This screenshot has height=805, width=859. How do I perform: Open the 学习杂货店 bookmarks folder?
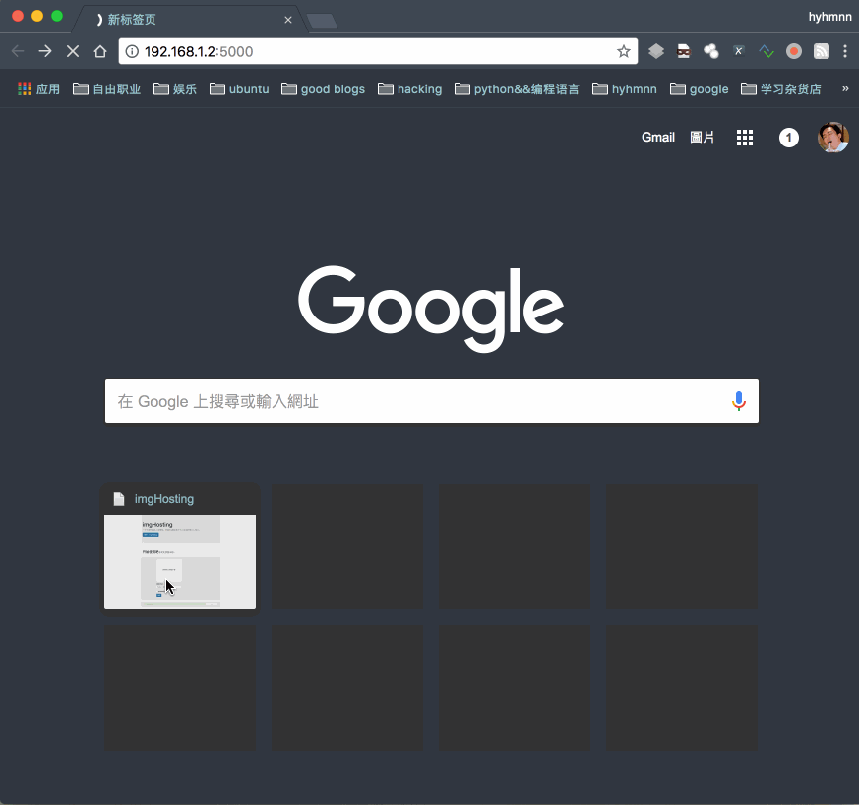tap(780, 89)
